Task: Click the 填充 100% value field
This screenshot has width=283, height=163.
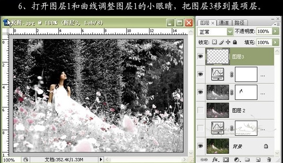Action: click(x=264, y=42)
